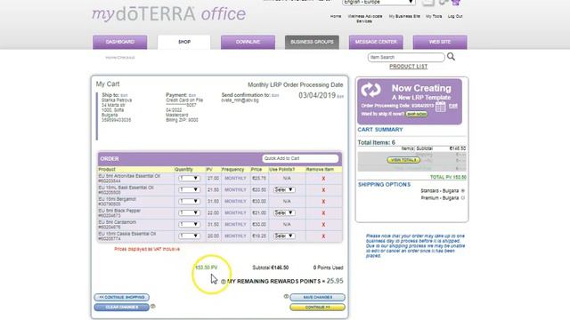Open quantity dropdown for Black Pepper
This screenshot has height=320, width=570.
tap(189, 213)
